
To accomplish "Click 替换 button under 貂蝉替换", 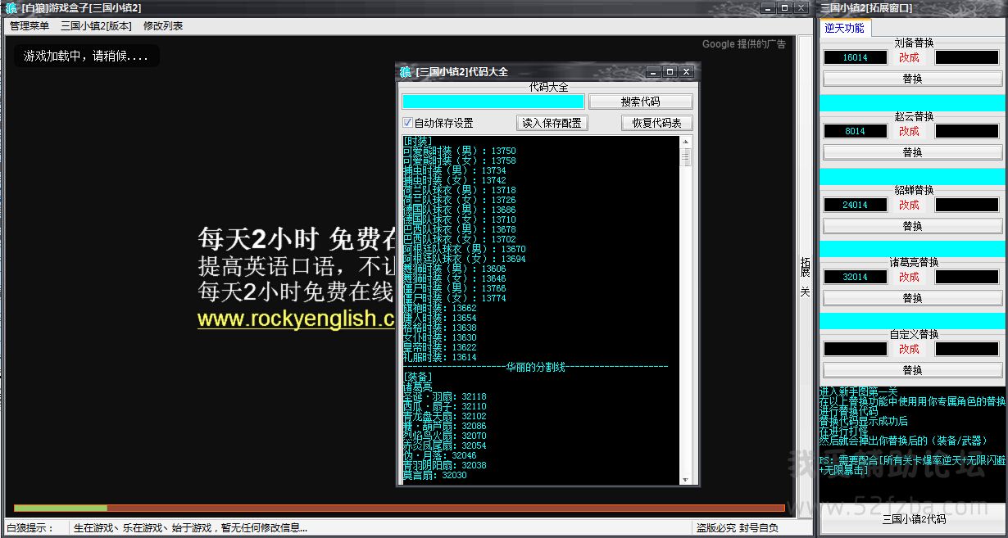I will (x=912, y=226).
